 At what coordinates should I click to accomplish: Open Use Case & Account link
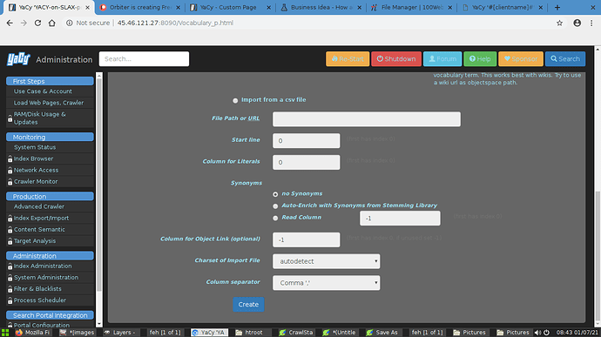coord(43,91)
